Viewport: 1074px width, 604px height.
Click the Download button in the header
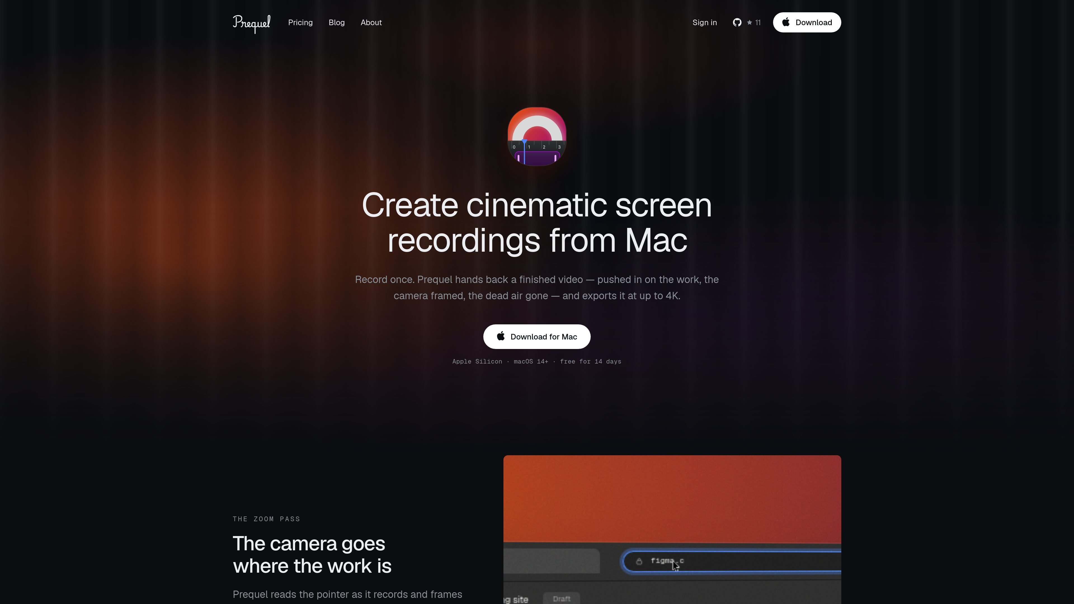click(x=807, y=22)
